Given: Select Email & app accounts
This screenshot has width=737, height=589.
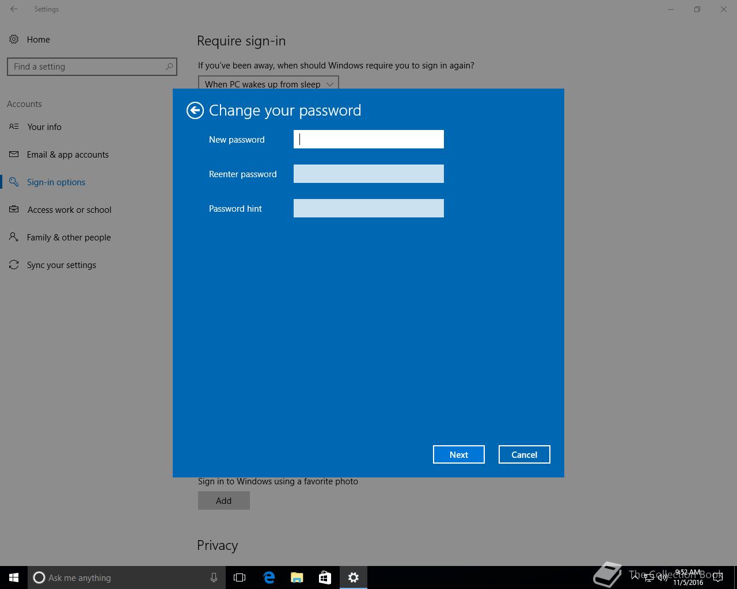Looking at the screenshot, I should pyautogui.click(x=67, y=155).
